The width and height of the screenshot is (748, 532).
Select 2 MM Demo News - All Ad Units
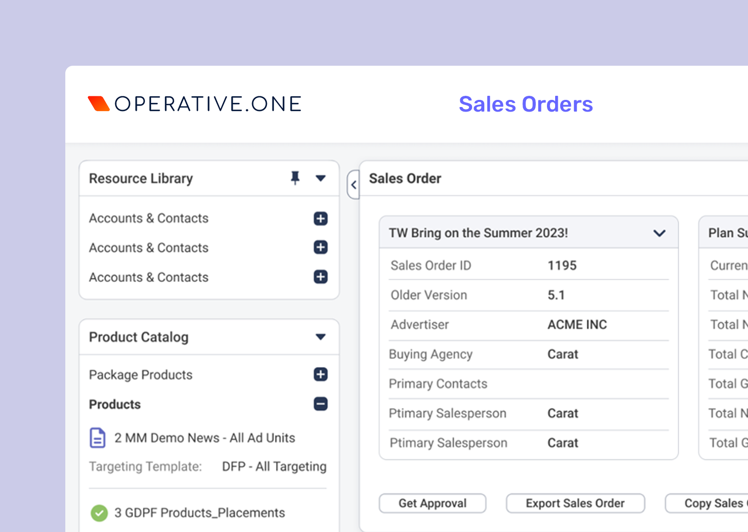tap(205, 438)
